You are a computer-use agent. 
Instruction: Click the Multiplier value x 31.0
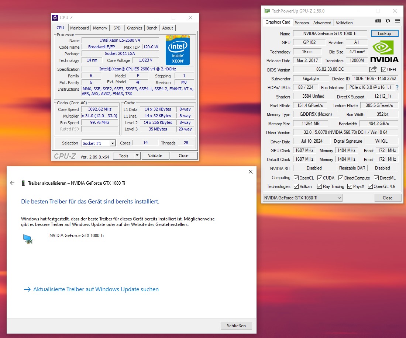coord(100,116)
